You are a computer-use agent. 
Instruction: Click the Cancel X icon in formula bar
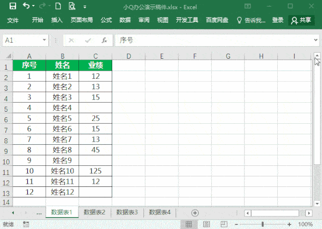tap(71, 40)
